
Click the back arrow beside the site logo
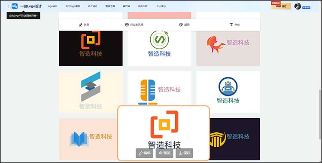click(x=8, y=6)
